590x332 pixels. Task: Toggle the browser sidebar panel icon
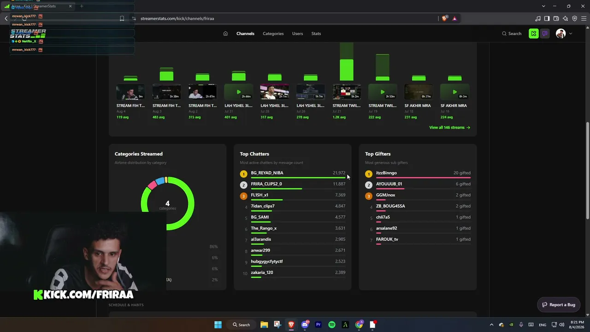[x=547, y=18]
